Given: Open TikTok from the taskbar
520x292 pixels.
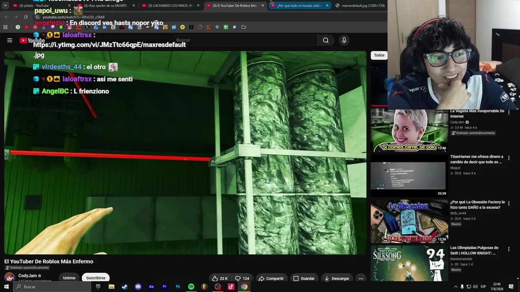Looking at the screenshot, I should tap(231, 286).
